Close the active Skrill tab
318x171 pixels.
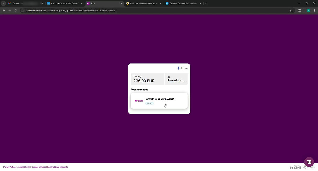tap(121, 3)
